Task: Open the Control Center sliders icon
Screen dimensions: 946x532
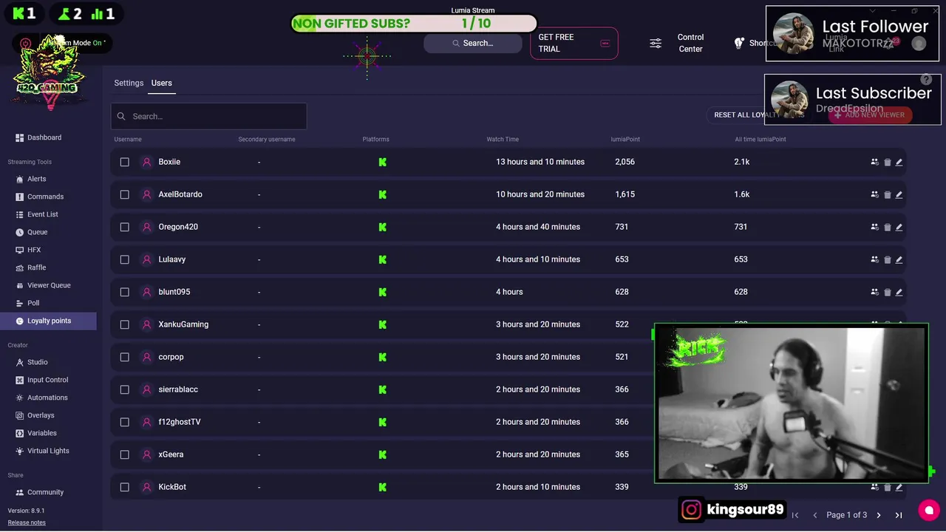Action: click(x=656, y=43)
